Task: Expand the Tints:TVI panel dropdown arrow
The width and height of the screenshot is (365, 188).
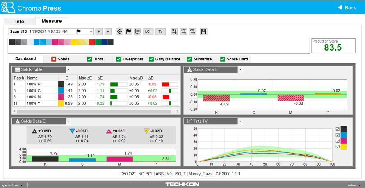Action: 240,121
